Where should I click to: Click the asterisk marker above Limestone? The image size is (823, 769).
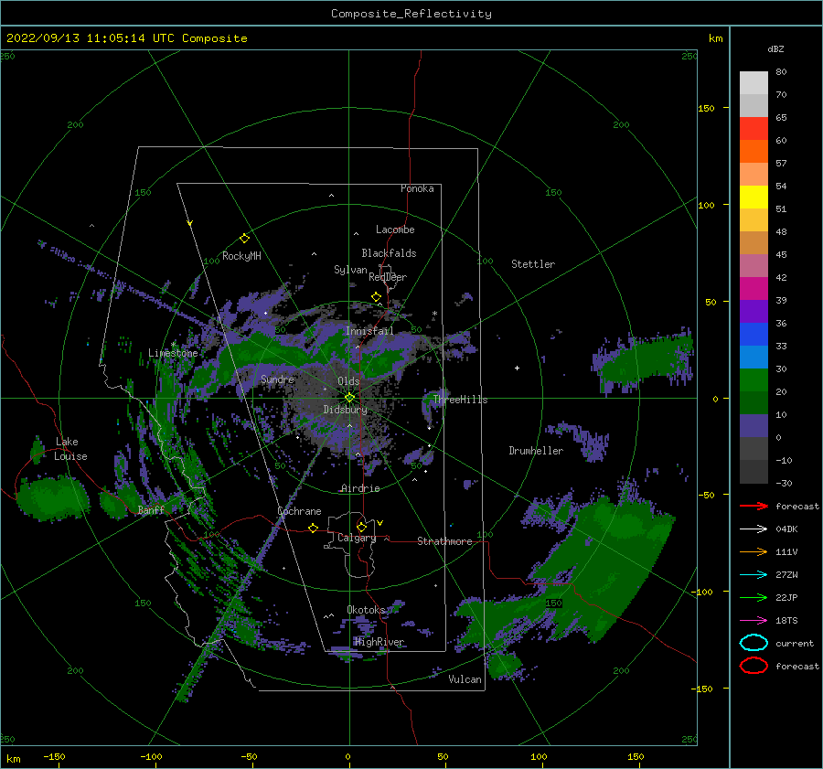tap(173, 345)
